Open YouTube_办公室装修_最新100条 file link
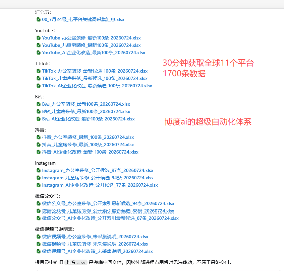Viewport: 284px width, 271px height. [91, 38]
